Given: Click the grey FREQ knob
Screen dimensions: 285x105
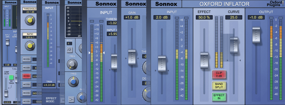Looking at the screenshot, I should (71, 64).
